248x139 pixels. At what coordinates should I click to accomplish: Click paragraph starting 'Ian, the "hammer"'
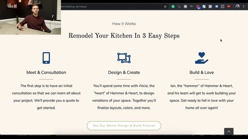201,97
